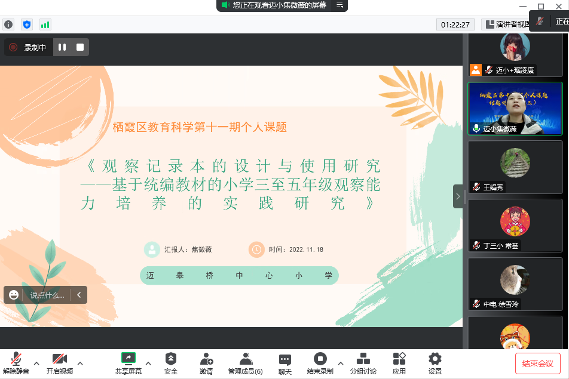Click the meeting info icon
Screen dimensions: 569x379
(8, 24)
